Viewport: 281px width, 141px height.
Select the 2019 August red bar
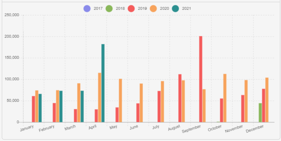[180, 98]
